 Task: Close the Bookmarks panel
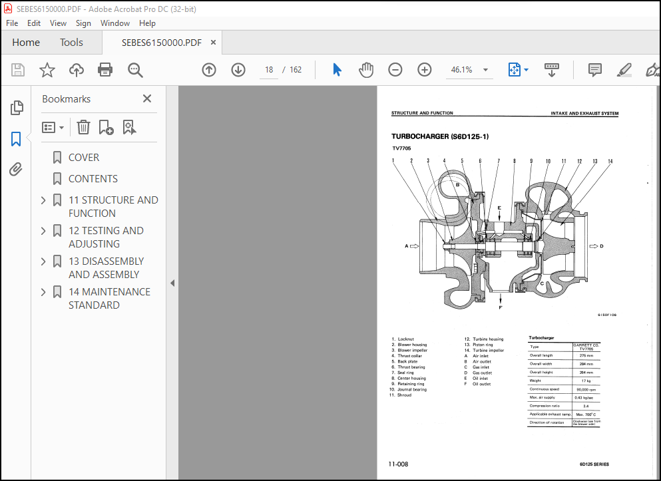click(146, 98)
